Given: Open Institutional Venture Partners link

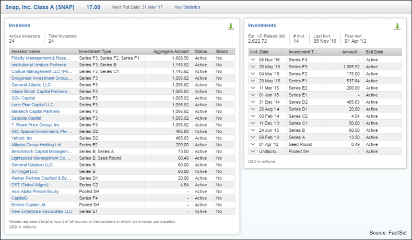Looking at the screenshot, I should coord(39,65).
